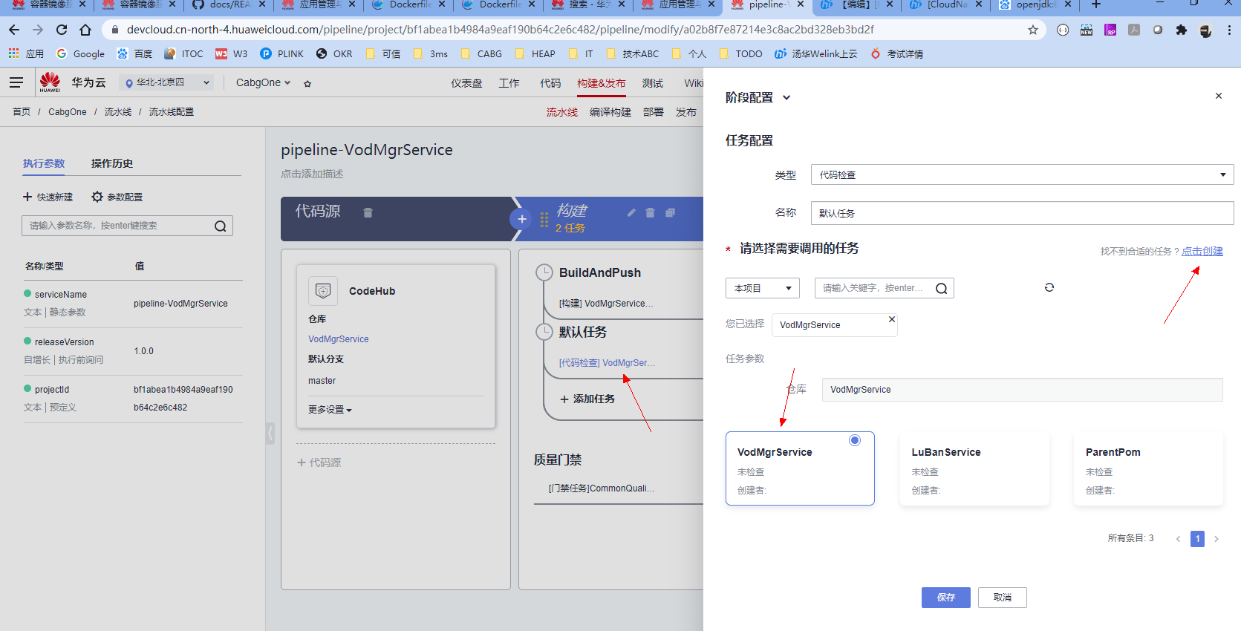Open 构建&发布 menu item
The height and width of the screenshot is (631, 1241).
(602, 83)
